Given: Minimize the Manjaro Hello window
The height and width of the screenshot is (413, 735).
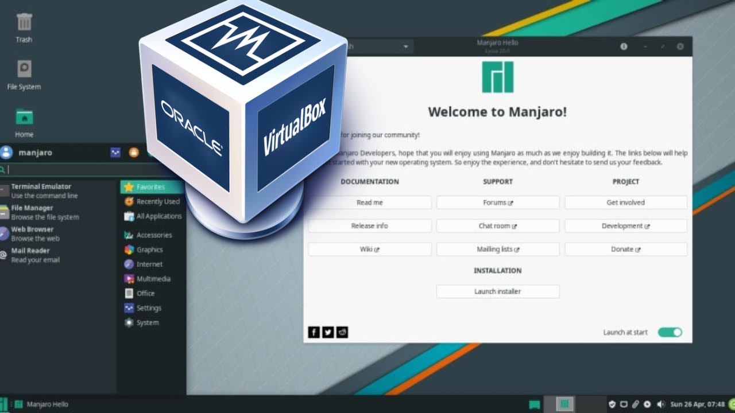Looking at the screenshot, I should (646, 46).
